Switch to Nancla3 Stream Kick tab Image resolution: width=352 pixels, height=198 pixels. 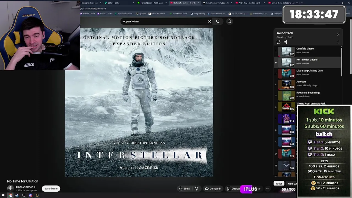152,3
